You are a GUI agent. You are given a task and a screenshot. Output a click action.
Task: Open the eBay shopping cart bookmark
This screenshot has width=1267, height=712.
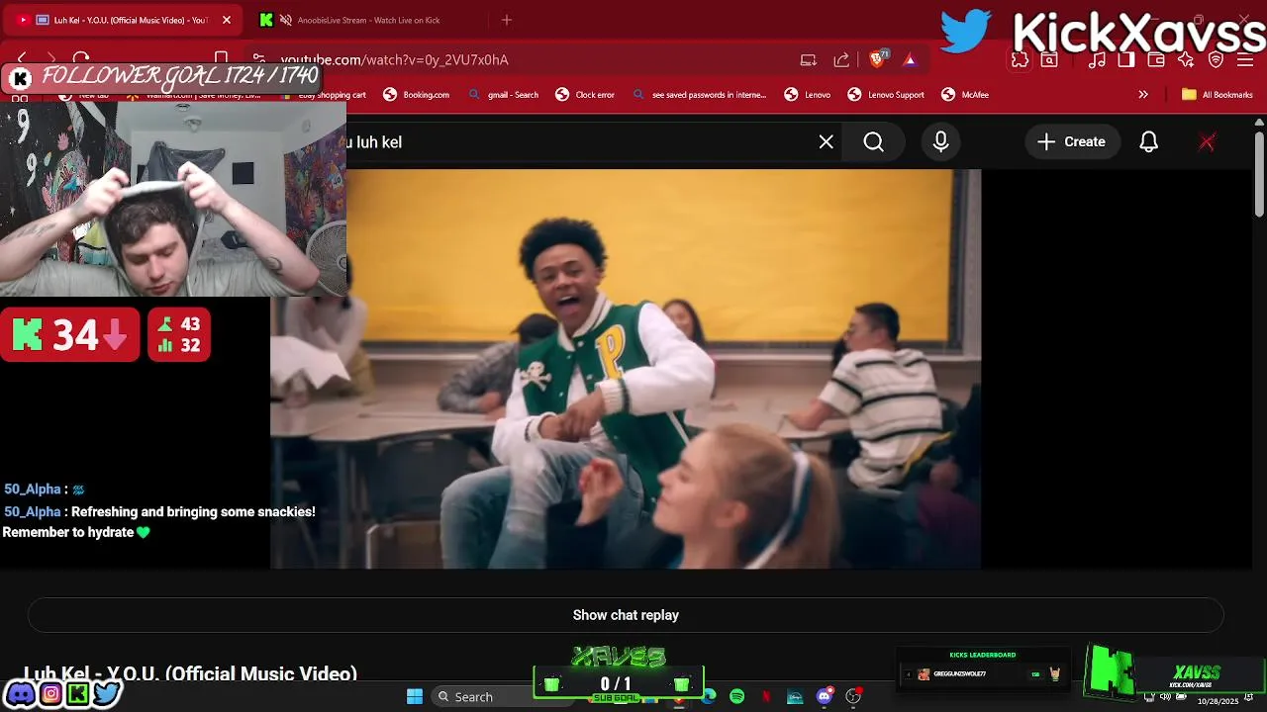click(325, 95)
